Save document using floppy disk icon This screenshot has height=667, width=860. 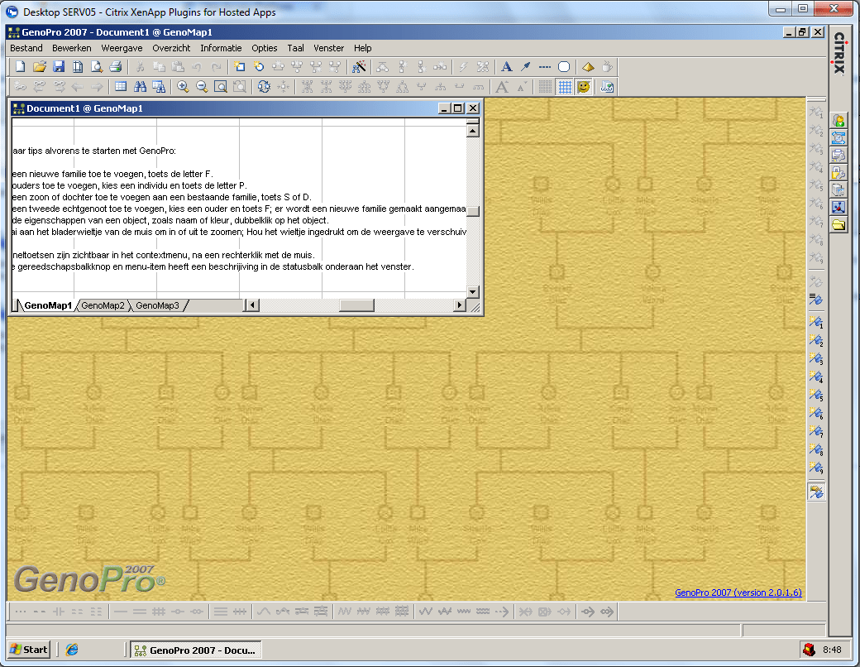coord(59,67)
